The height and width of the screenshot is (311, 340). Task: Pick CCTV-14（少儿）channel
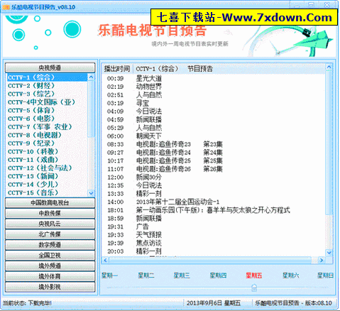tap(47, 185)
